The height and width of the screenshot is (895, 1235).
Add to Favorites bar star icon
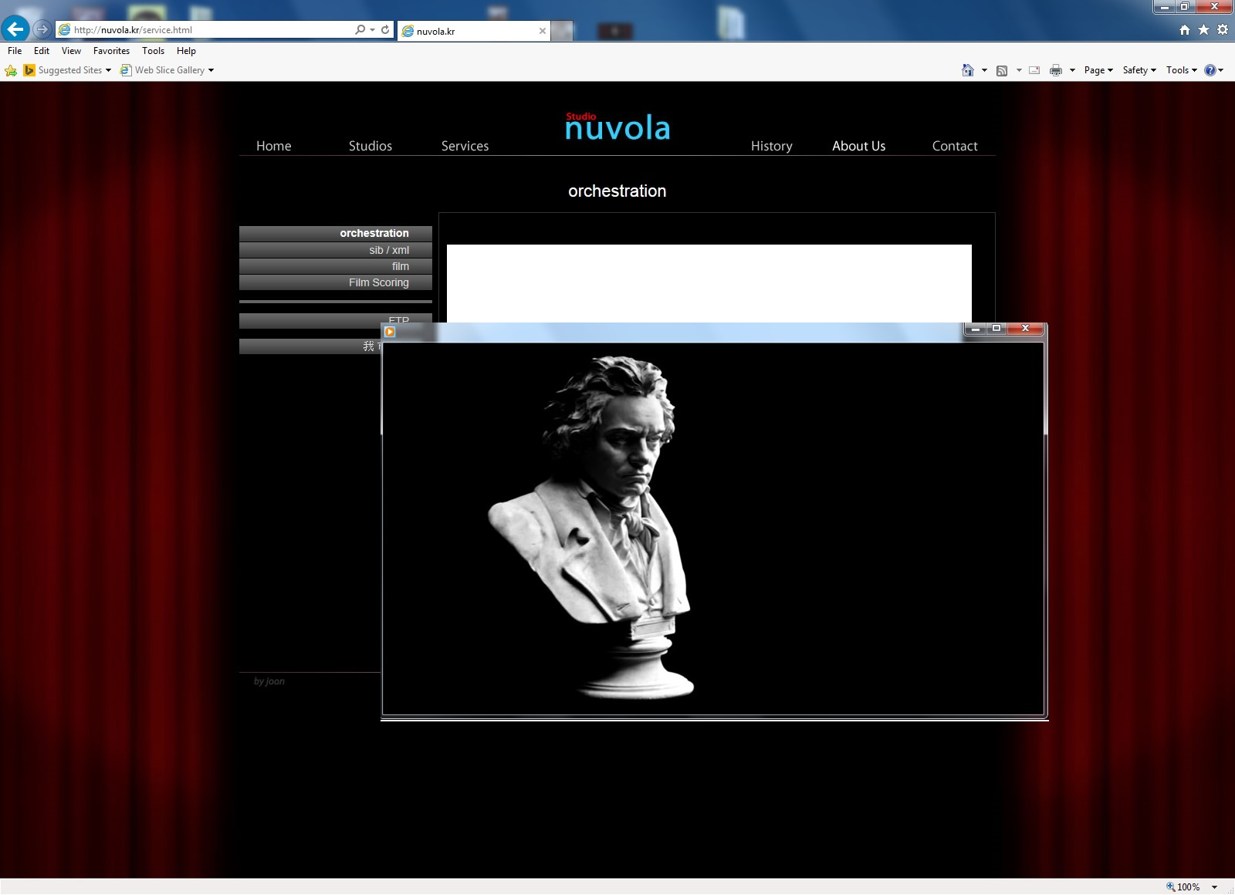point(11,70)
